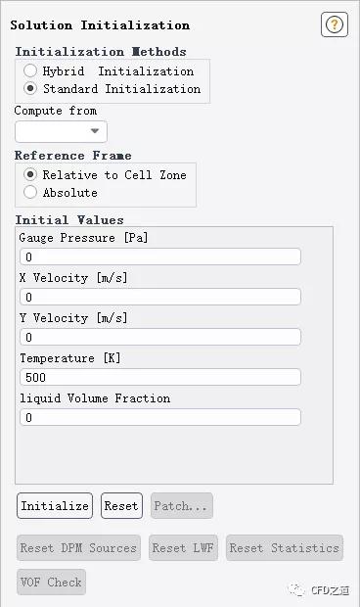
Task: Click the X Velocity input field
Action: coord(160,297)
